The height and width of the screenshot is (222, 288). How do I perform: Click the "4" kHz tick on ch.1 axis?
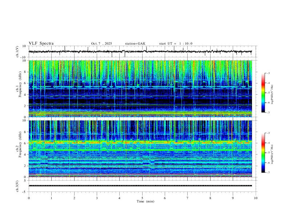(25, 95)
